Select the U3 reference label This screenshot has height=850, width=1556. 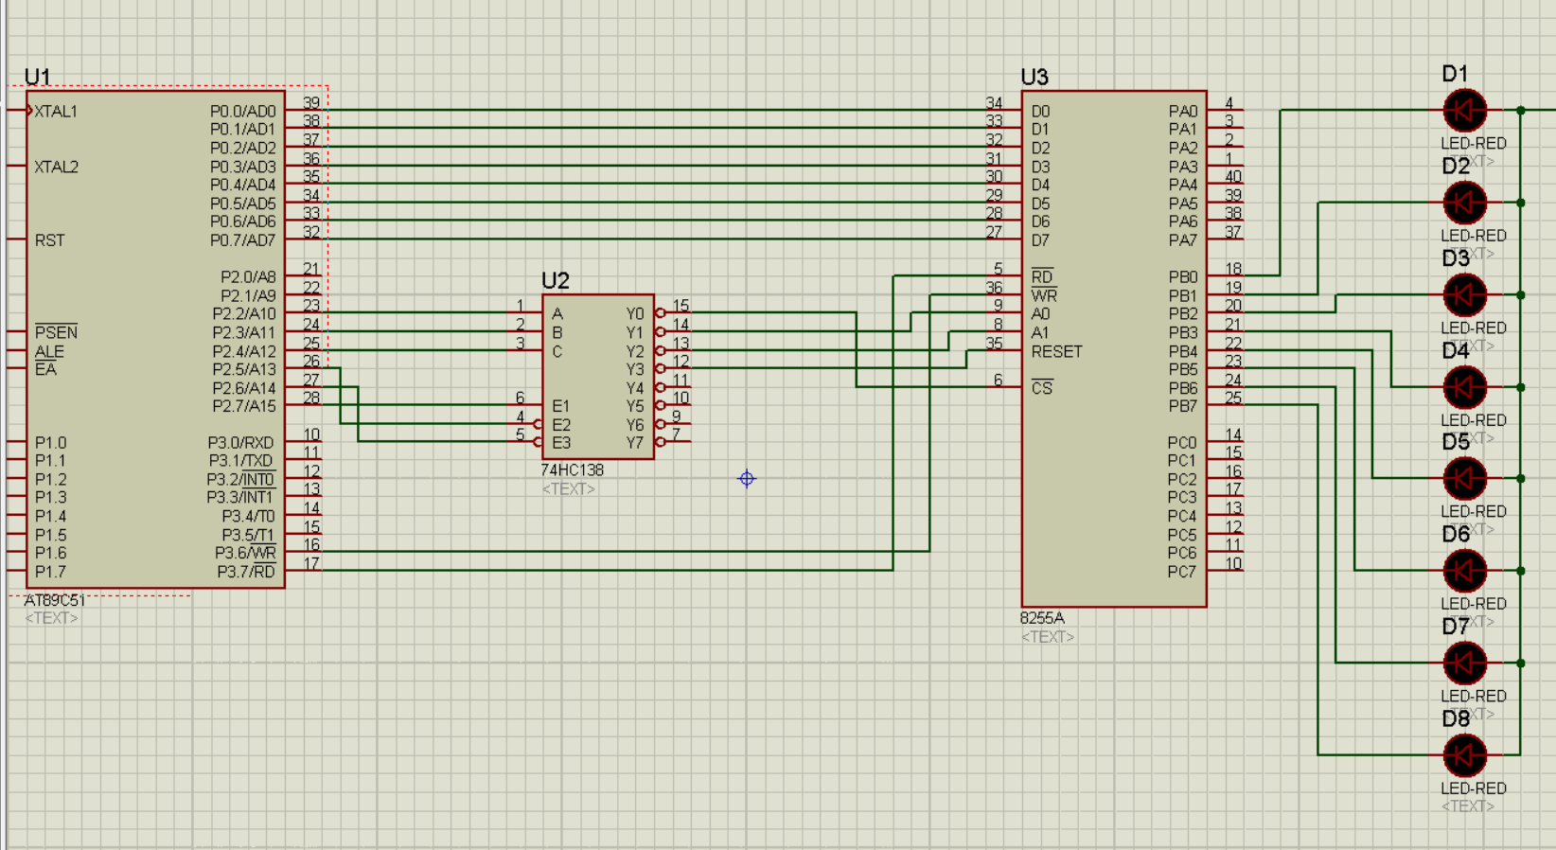(1034, 77)
